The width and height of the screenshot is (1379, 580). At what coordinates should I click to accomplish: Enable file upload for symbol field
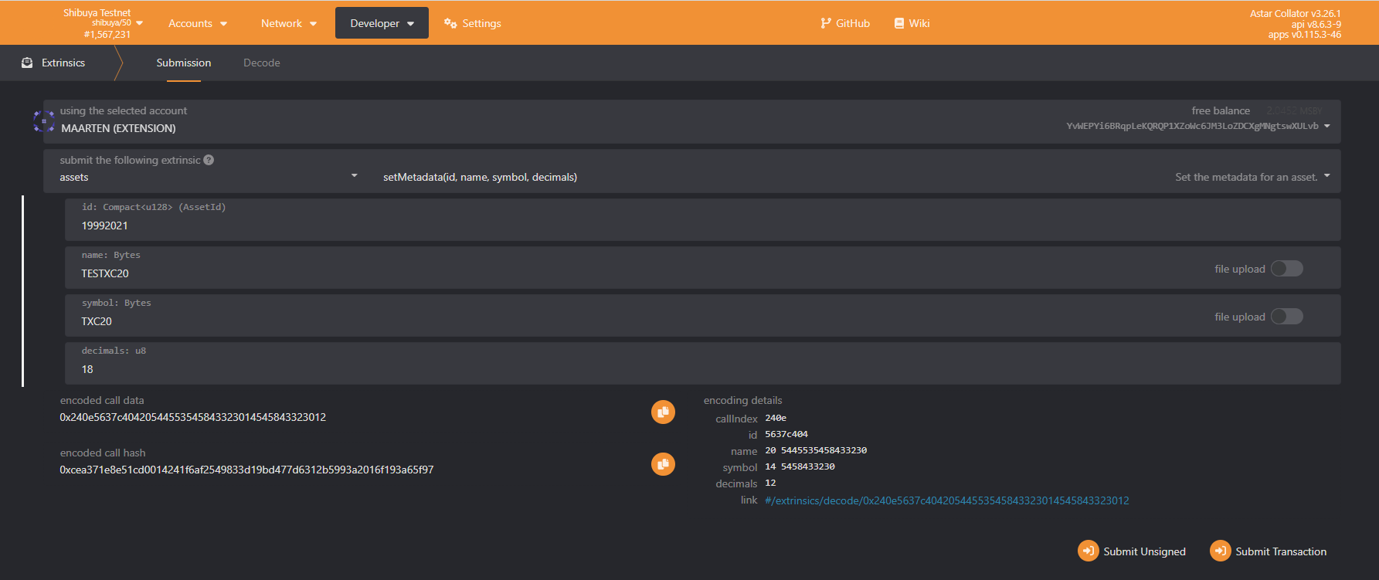coord(1286,317)
